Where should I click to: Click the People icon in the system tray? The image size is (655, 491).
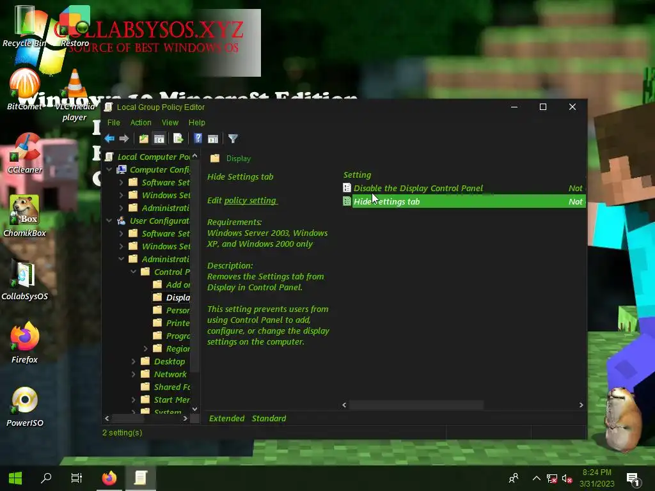(514, 478)
